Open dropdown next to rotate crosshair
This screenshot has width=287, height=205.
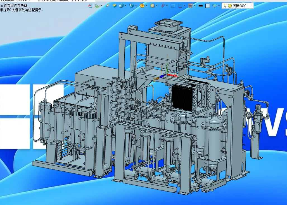coord(167,6)
